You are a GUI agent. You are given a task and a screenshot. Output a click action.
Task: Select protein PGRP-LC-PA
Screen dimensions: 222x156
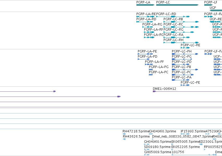(182, 78)
